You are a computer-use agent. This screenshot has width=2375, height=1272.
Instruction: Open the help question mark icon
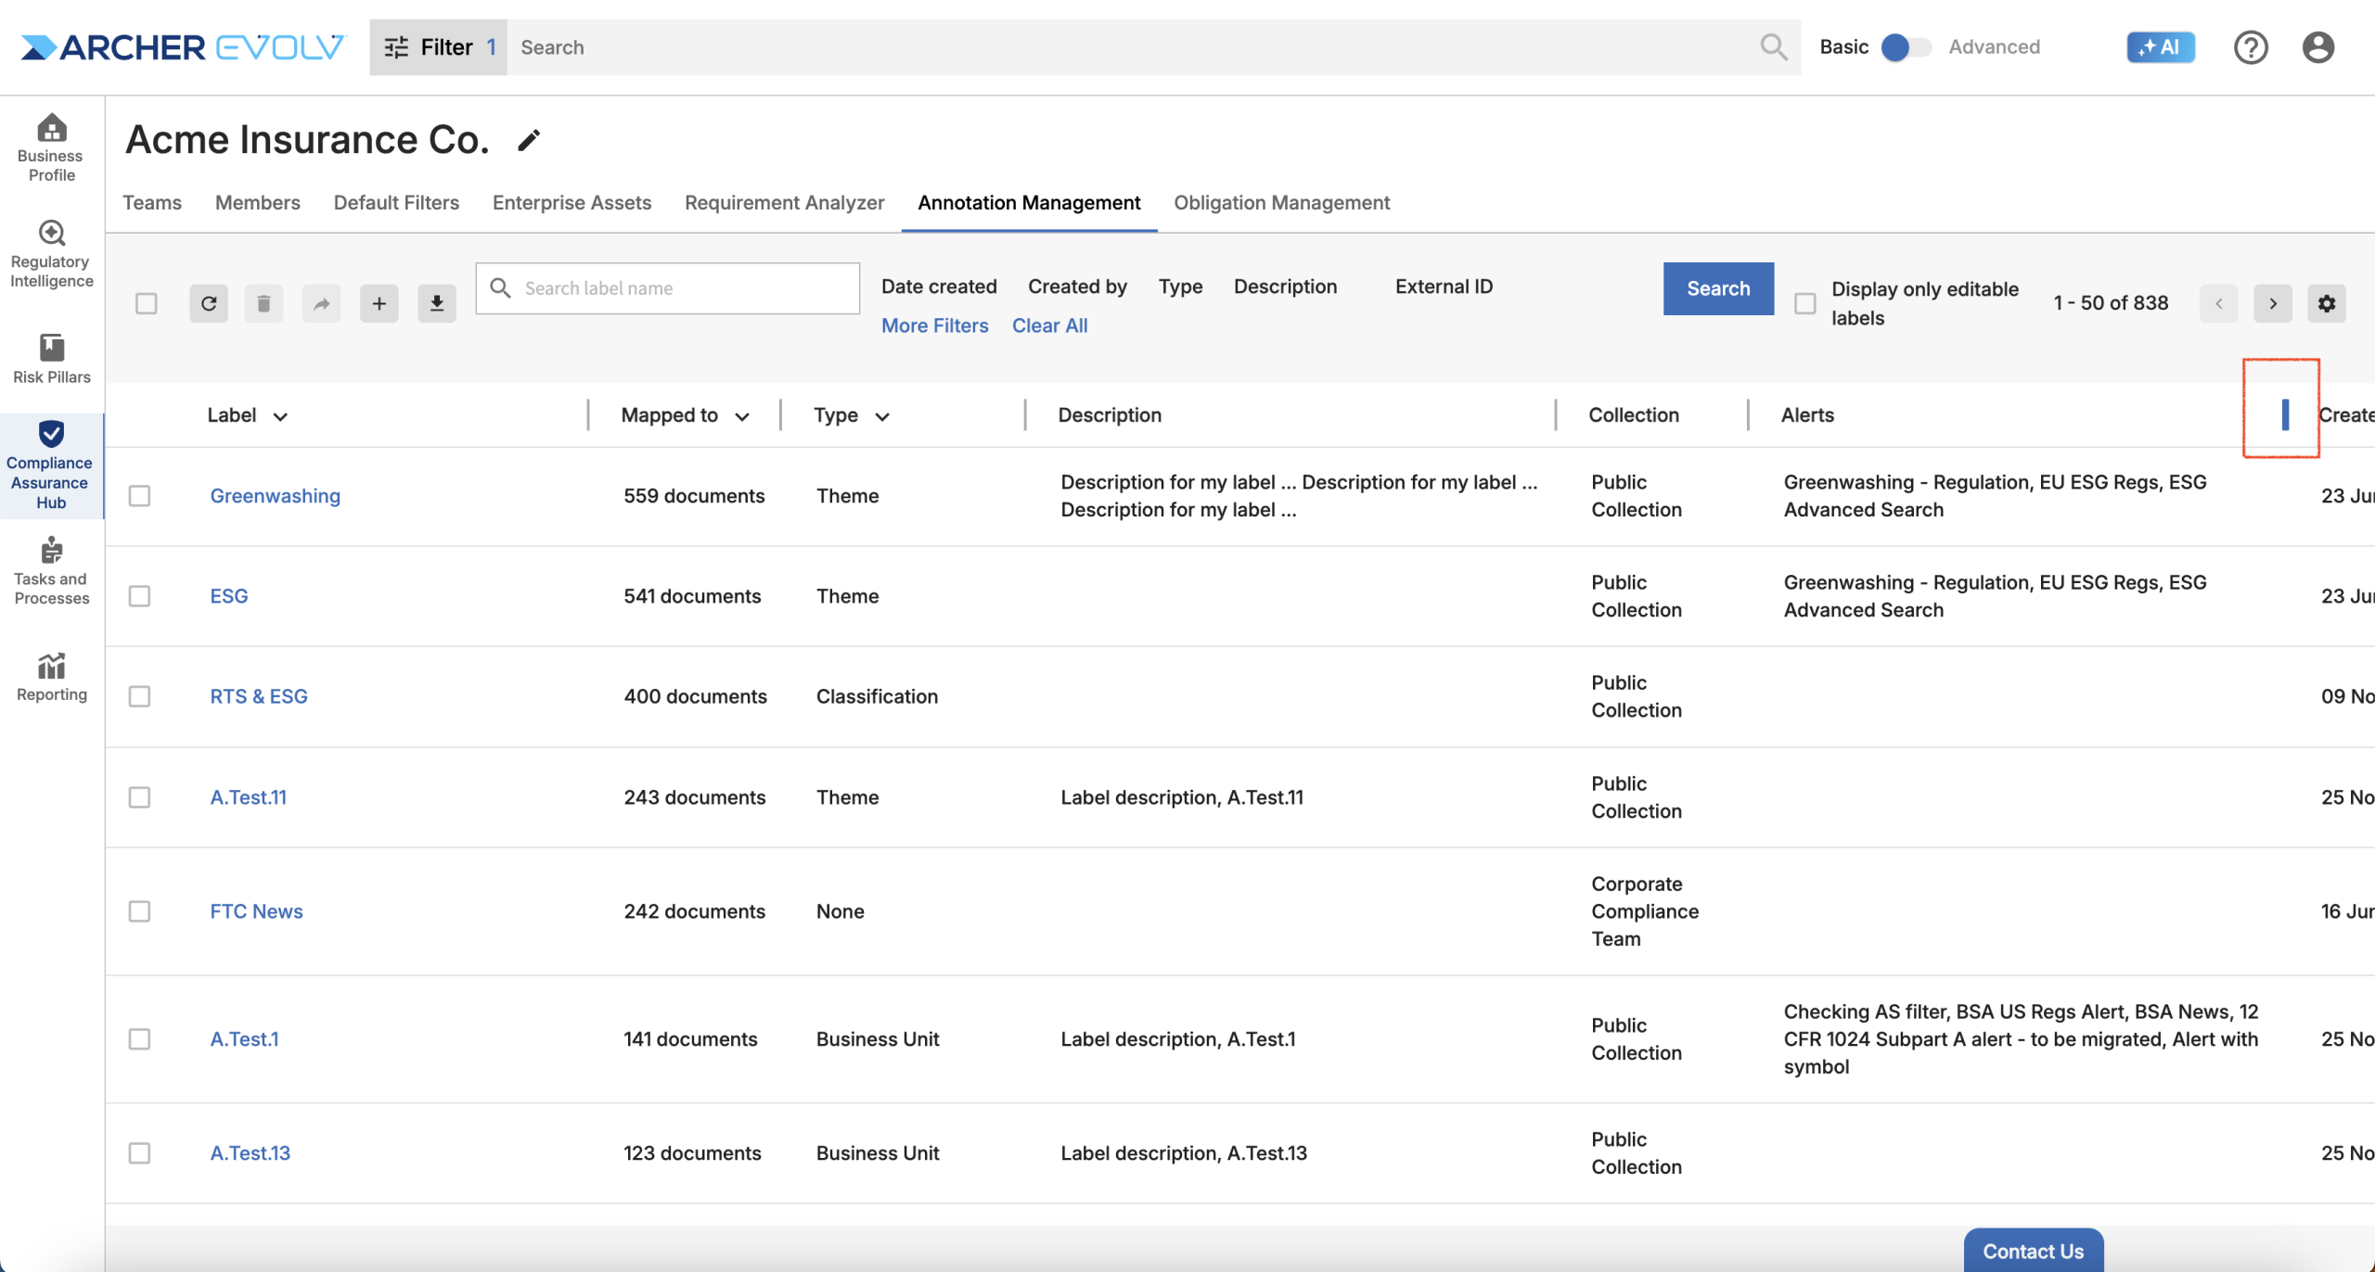pyautogui.click(x=2250, y=46)
